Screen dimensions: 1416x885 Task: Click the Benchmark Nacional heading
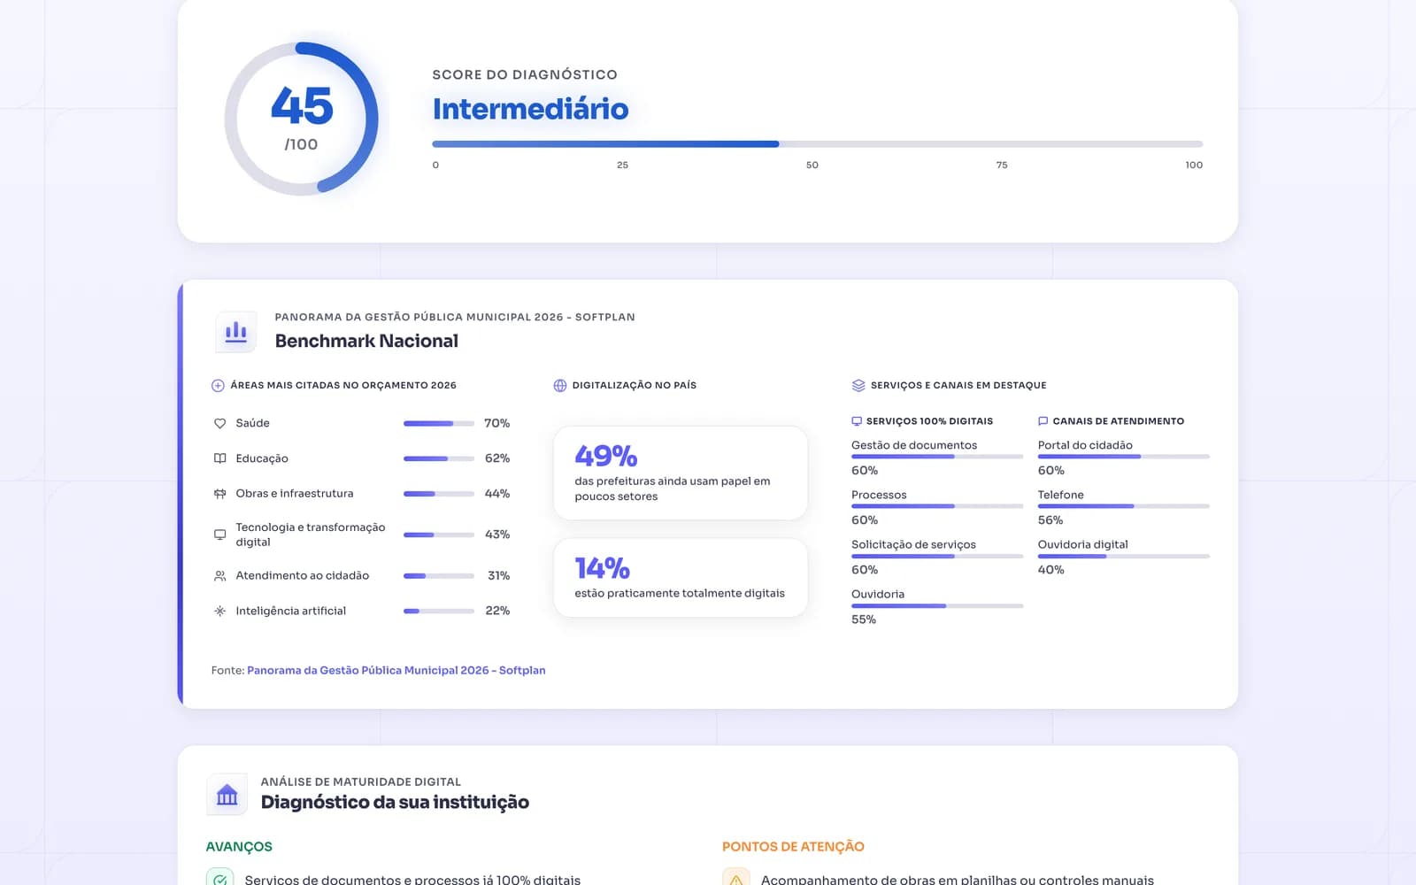[x=366, y=341]
